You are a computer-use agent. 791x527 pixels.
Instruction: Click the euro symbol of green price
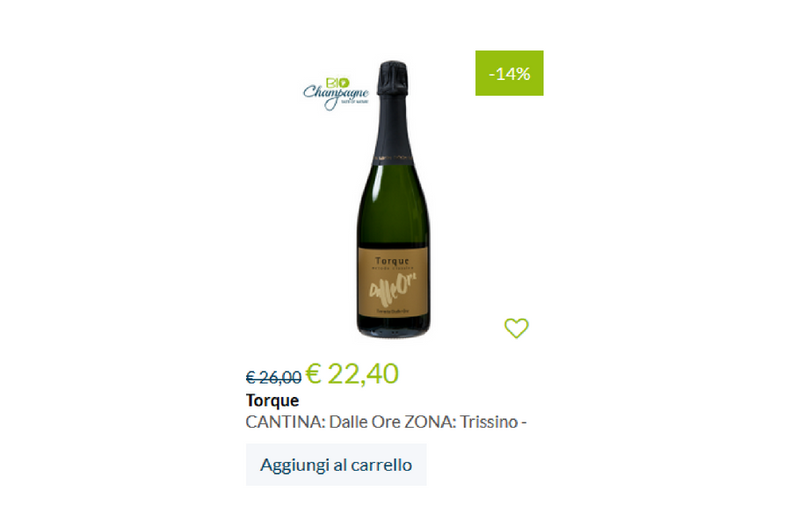(313, 373)
